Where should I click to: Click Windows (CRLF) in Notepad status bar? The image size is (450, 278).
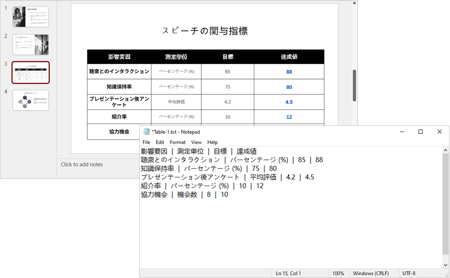pyautogui.click(x=371, y=273)
